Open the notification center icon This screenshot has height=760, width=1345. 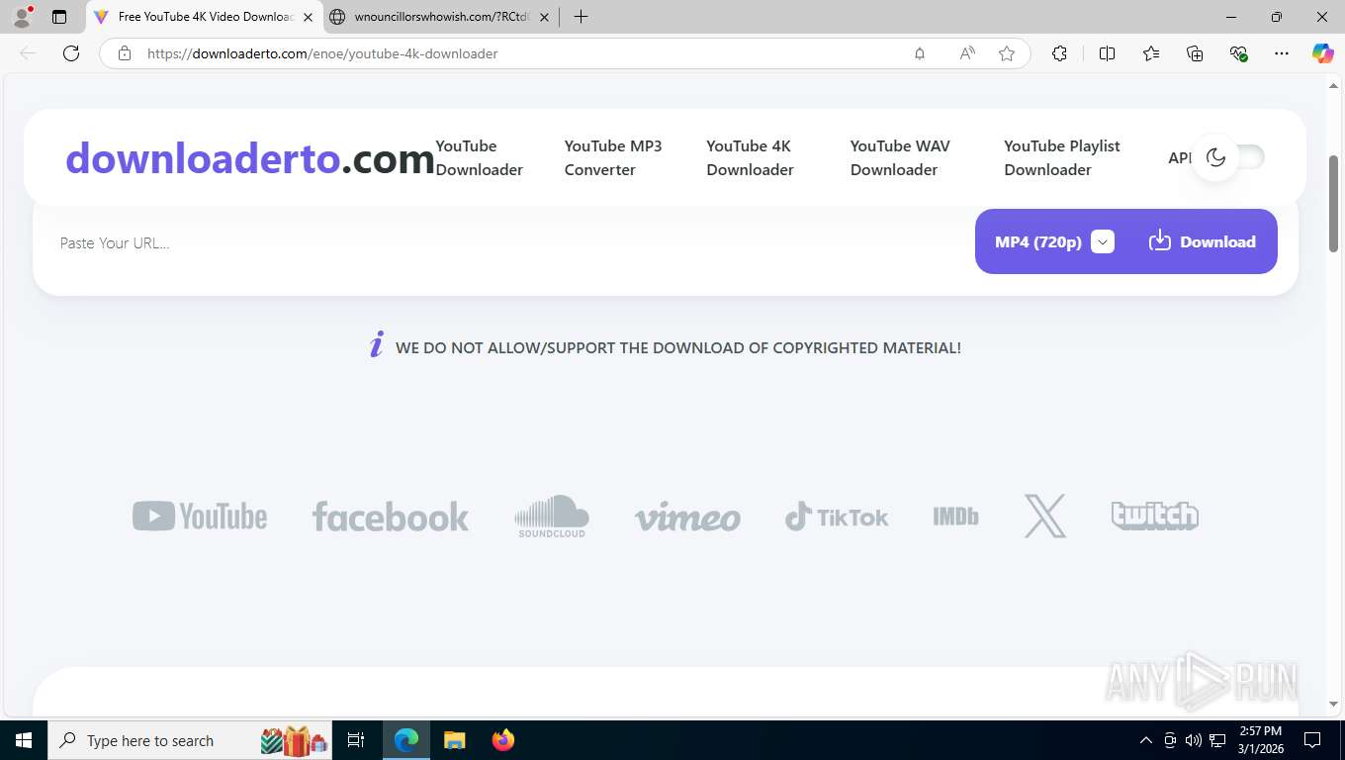coord(1312,740)
